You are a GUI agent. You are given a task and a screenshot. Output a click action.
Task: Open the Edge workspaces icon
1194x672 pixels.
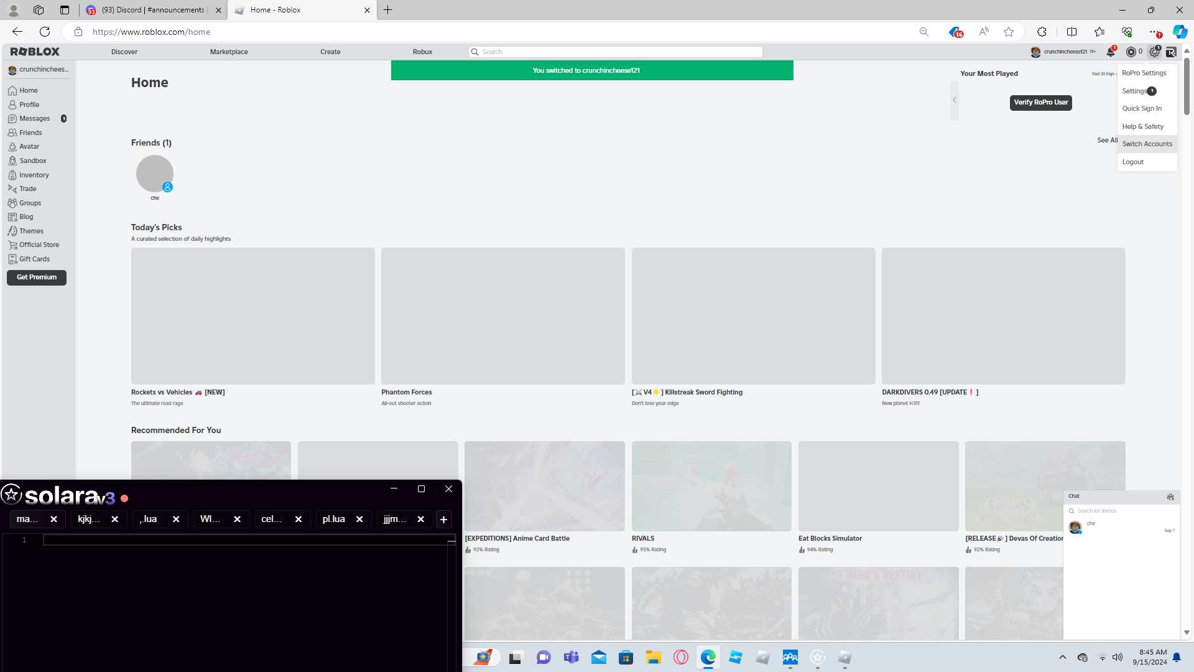point(39,10)
